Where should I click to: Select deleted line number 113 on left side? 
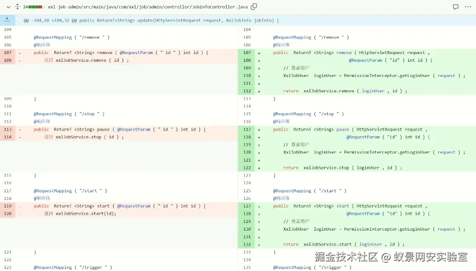coord(8,129)
